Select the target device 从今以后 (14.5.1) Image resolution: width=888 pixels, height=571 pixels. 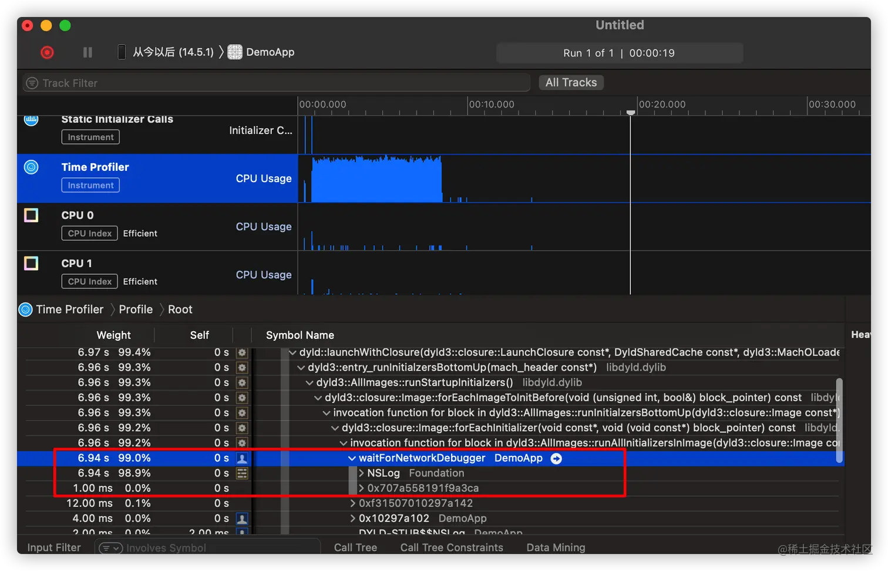173,52
